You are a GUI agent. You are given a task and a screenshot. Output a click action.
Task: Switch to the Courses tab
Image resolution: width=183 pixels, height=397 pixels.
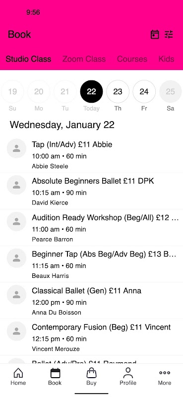[132, 59]
